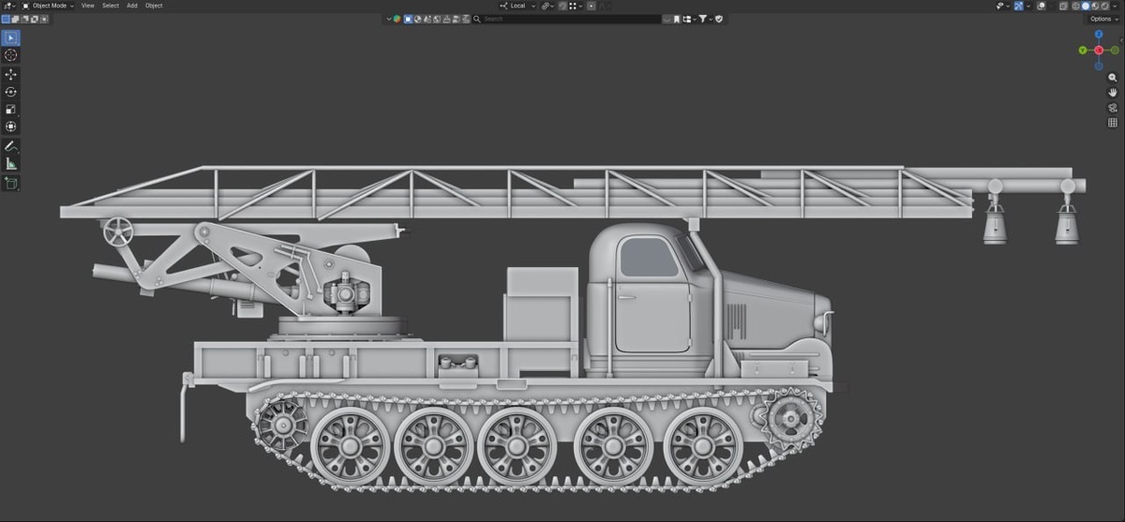Image resolution: width=1125 pixels, height=522 pixels.
Task: Choose the Add Cube tool
Action: coord(10,183)
